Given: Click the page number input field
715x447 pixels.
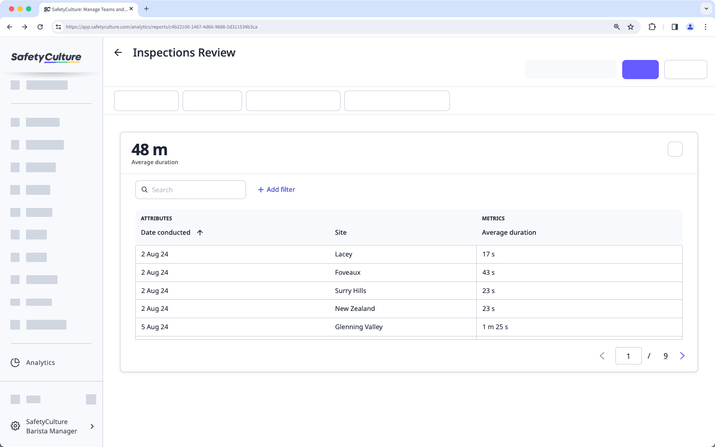Looking at the screenshot, I should click(x=628, y=356).
